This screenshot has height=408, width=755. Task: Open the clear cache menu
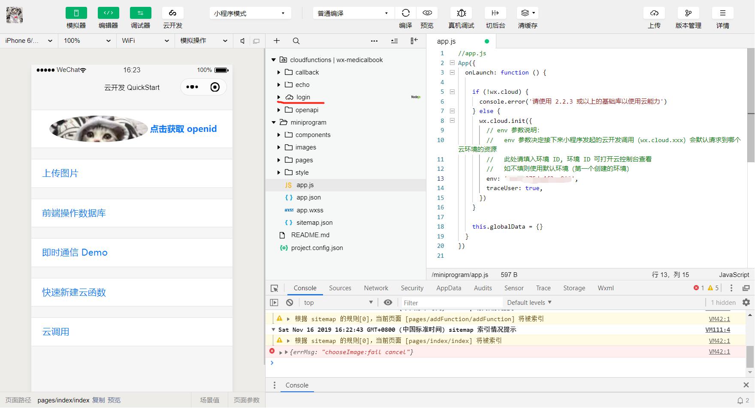pos(528,13)
